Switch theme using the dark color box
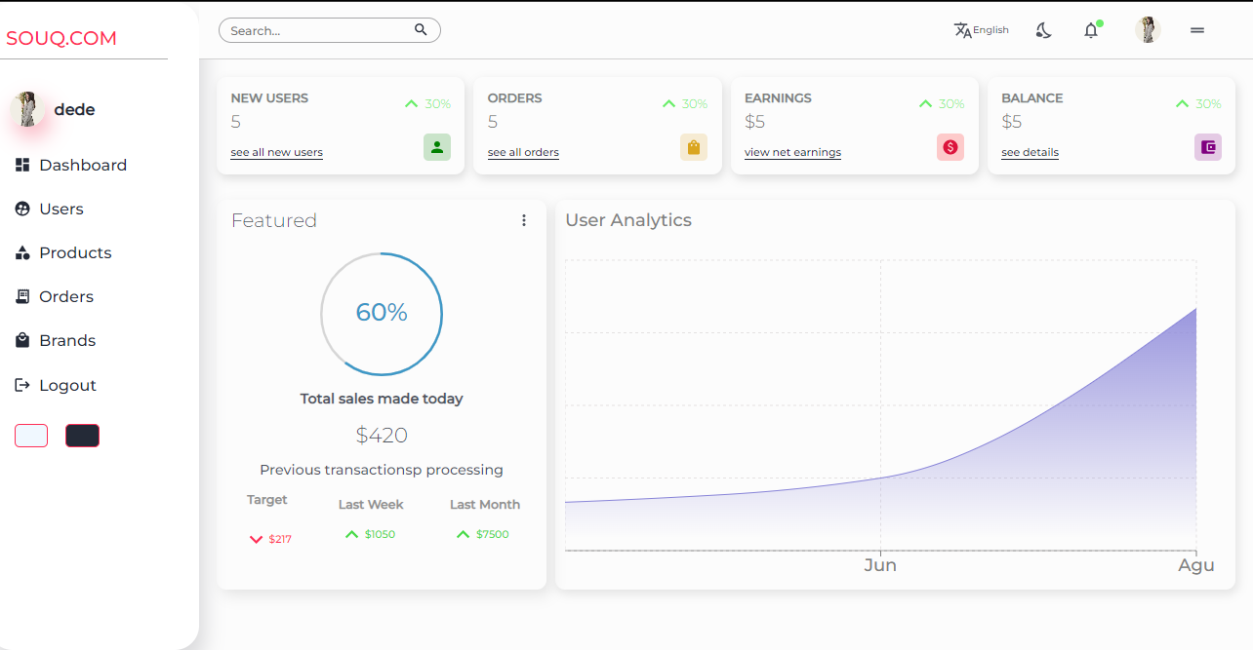The height and width of the screenshot is (650, 1253). (x=83, y=435)
